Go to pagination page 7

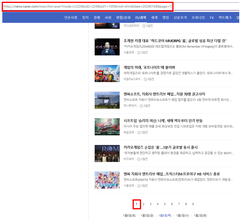click(x=179, y=204)
